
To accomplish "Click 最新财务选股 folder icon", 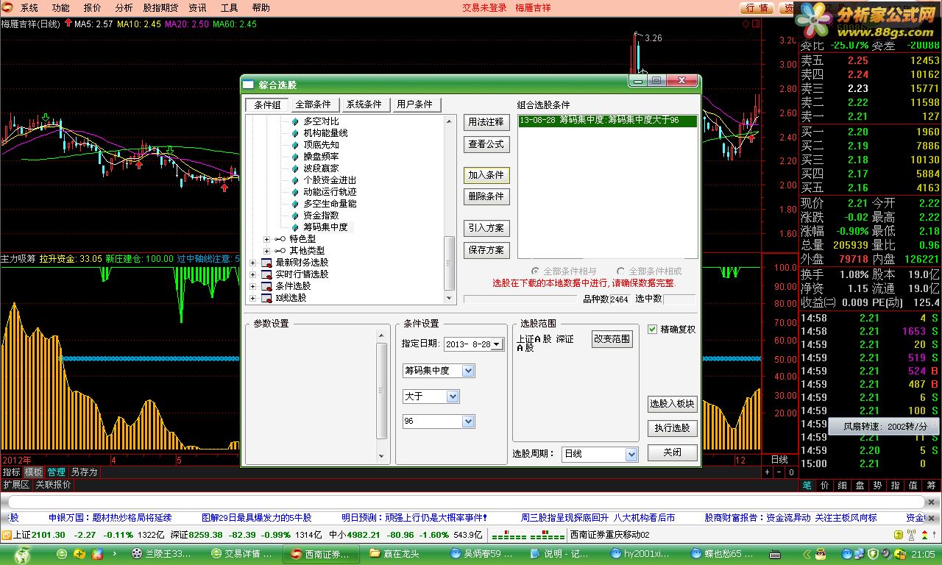I will (266, 263).
